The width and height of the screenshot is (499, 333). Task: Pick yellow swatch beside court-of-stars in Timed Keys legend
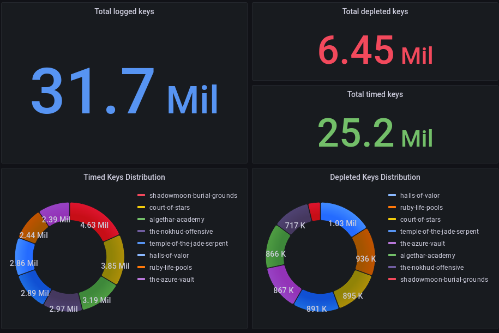141,207
